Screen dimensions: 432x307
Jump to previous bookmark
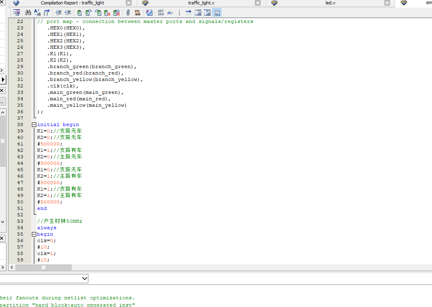pos(98,12)
